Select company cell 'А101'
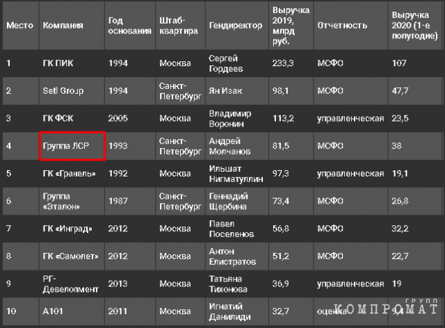 pyautogui.click(x=53, y=311)
